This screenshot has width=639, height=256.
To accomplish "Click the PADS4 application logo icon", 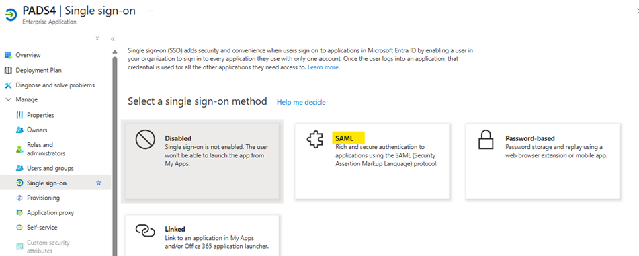I will [11, 14].
